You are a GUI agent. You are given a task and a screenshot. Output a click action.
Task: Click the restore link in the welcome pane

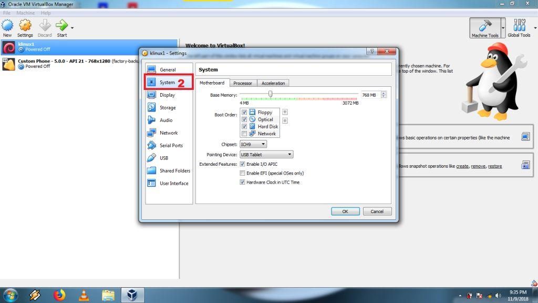[495, 166]
